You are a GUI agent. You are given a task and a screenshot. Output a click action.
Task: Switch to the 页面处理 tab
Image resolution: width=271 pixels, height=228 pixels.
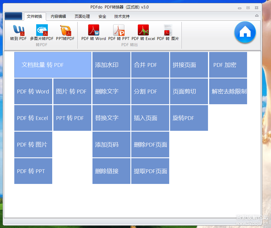click(82, 16)
